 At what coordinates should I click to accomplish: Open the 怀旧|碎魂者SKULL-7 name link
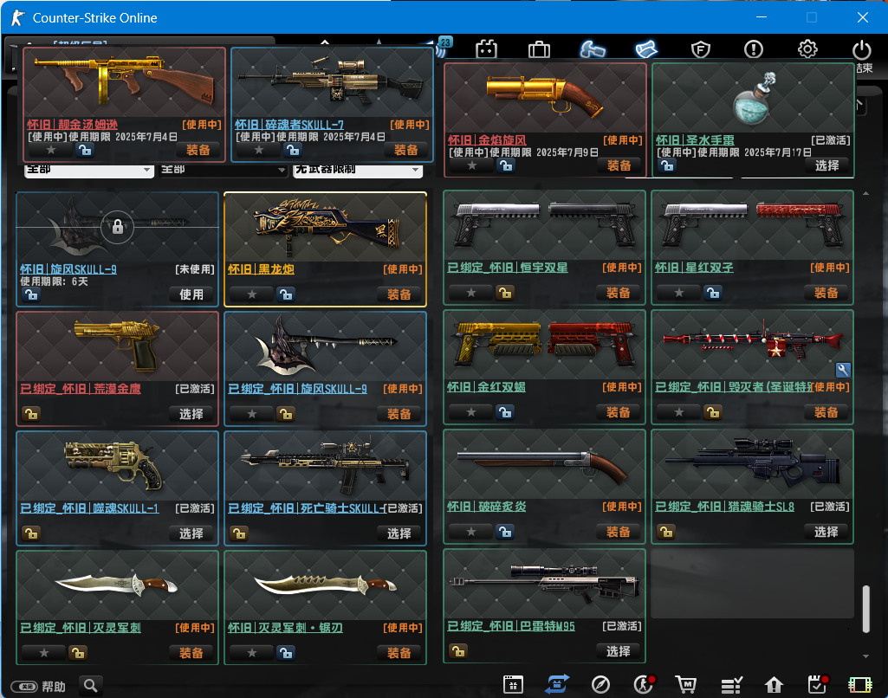point(289,125)
